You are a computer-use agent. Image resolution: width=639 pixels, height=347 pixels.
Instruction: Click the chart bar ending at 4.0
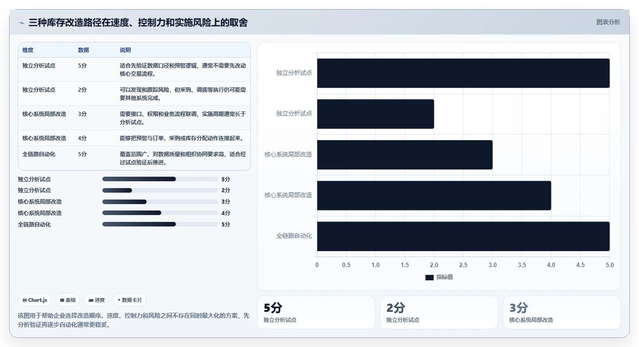pyautogui.click(x=434, y=195)
